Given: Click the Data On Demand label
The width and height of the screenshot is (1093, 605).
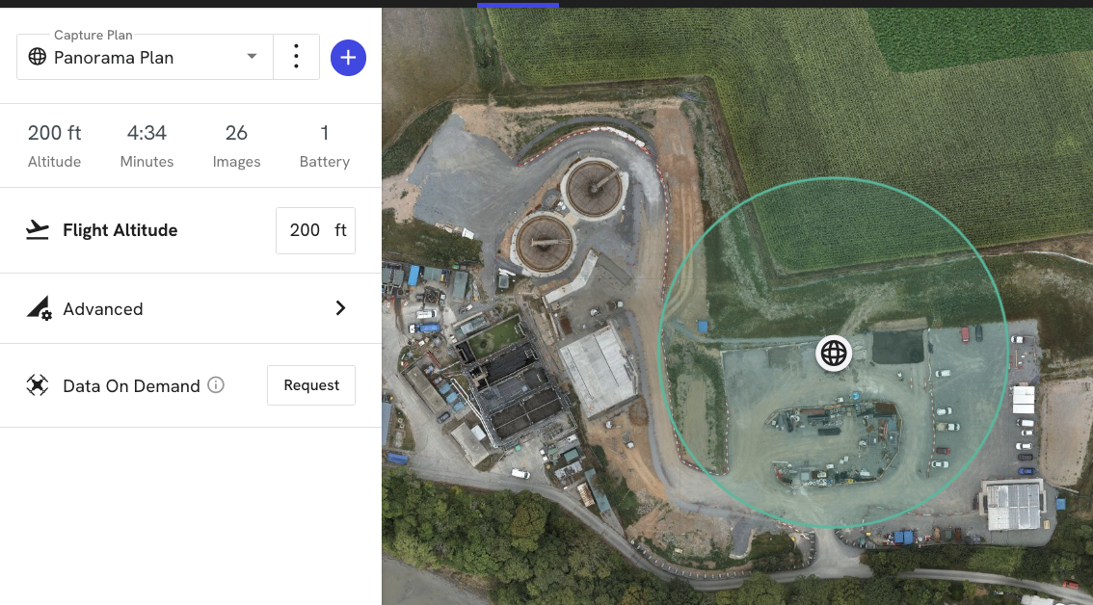Looking at the screenshot, I should [x=131, y=386].
